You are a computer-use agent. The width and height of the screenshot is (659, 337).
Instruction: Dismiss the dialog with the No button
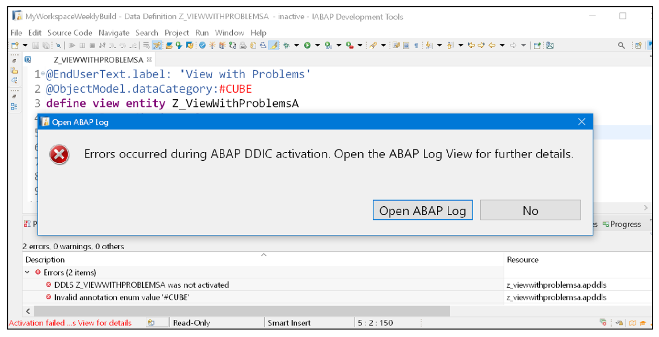[x=530, y=210]
